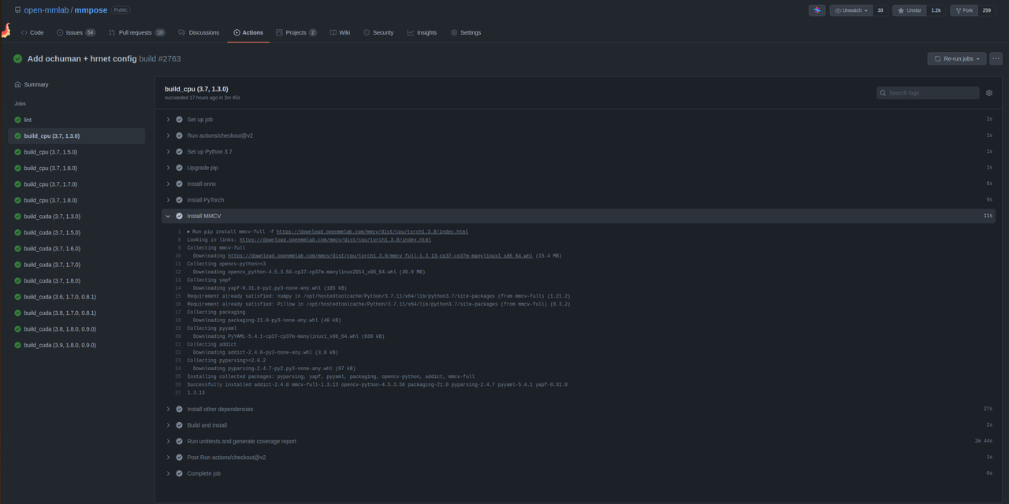Click the Fork icon on the repository
1009x504 pixels.
point(957,9)
